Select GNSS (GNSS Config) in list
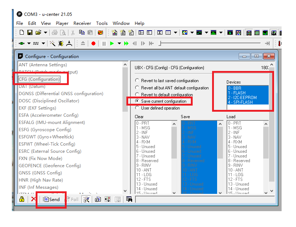 (x=40, y=173)
